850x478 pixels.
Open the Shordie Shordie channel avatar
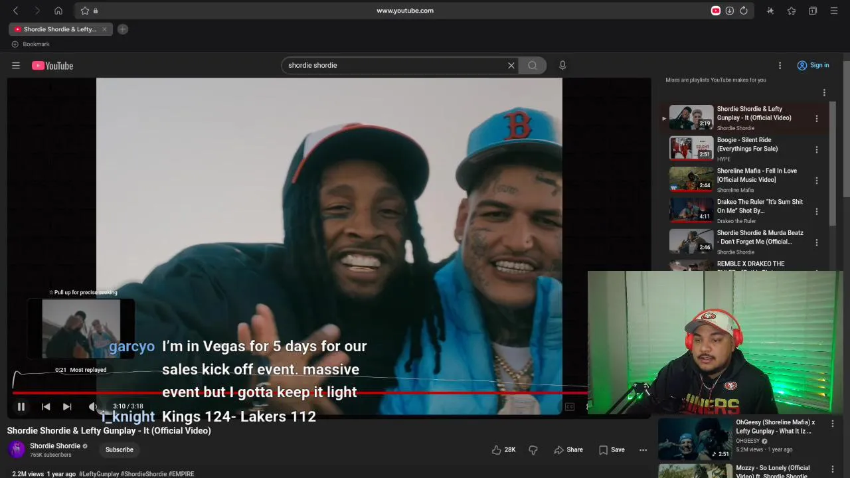(17, 449)
